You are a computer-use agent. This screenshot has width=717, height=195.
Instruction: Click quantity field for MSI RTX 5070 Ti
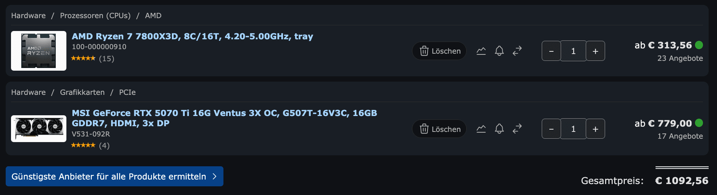573,129
